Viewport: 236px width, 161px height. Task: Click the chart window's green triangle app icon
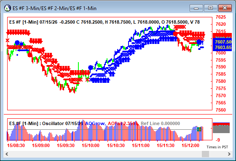tap(8, 8)
